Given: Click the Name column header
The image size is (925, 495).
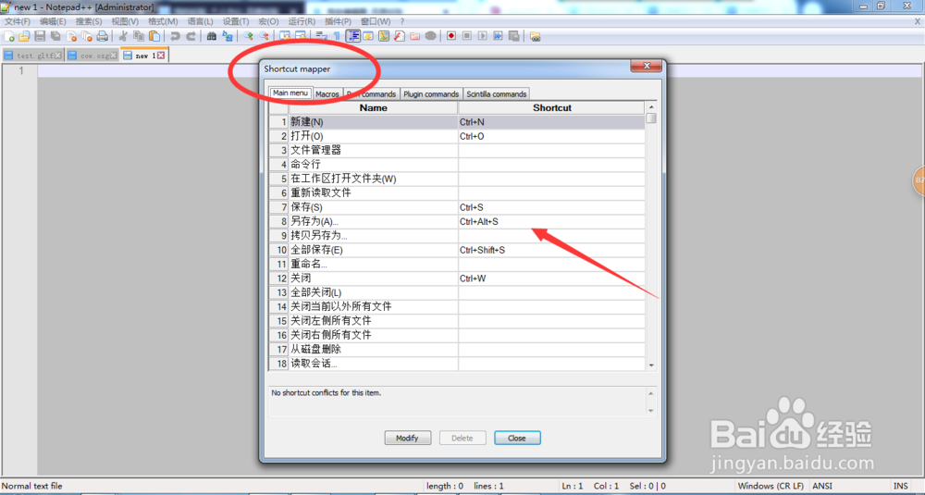Looking at the screenshot, I should (x=374, y=108).
